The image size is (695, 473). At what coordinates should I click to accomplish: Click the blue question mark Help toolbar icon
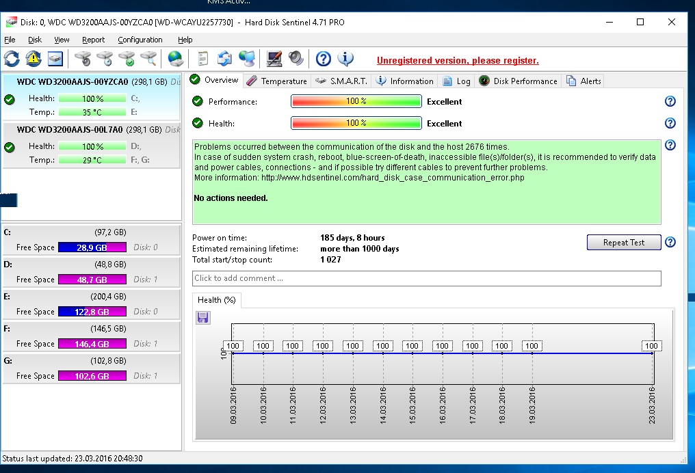pyautogui.click(x=324, y=59)
